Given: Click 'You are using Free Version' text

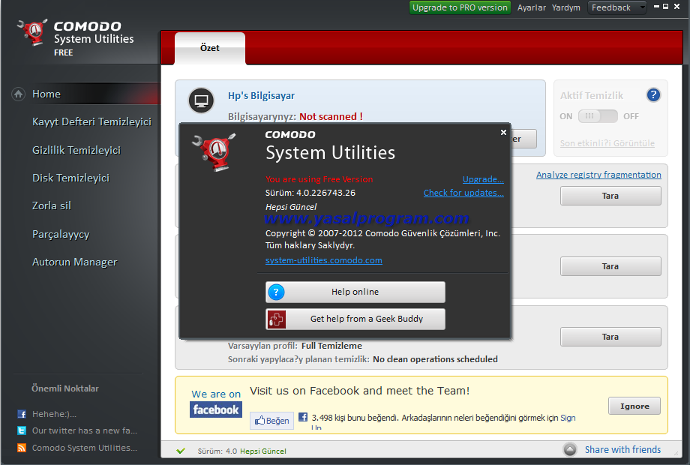Looking at the screenshot, I should tap(319, 179).
